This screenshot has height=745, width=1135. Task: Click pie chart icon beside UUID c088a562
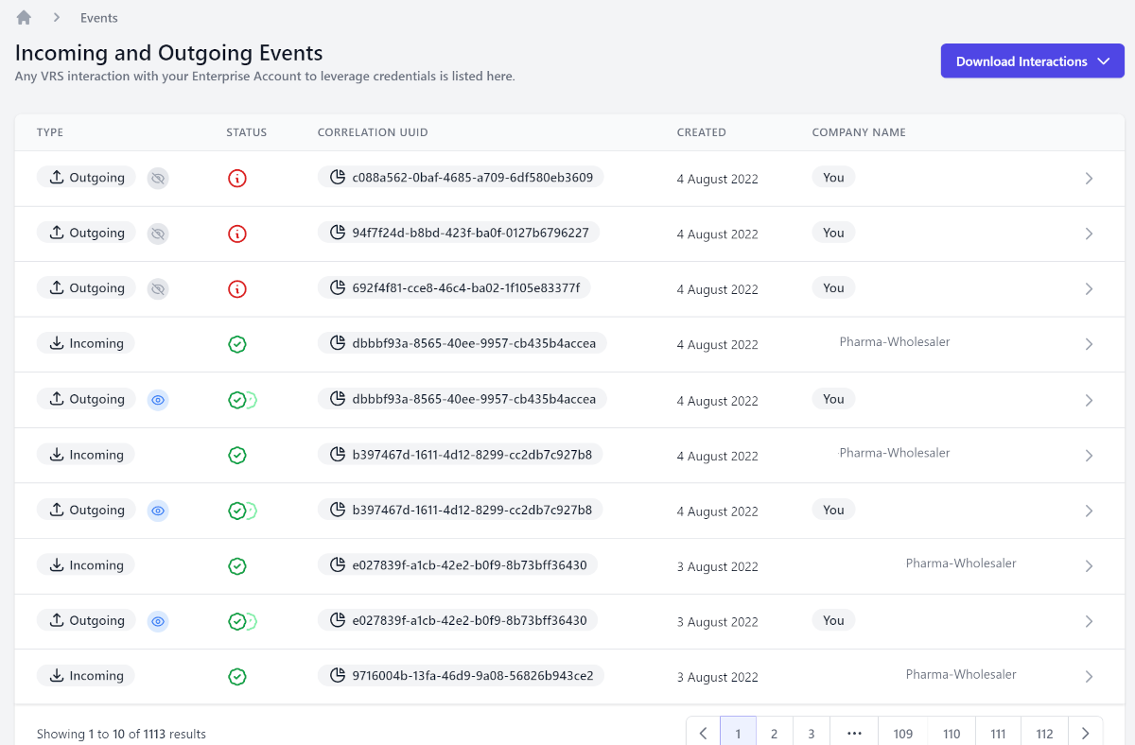click(337, 178)
